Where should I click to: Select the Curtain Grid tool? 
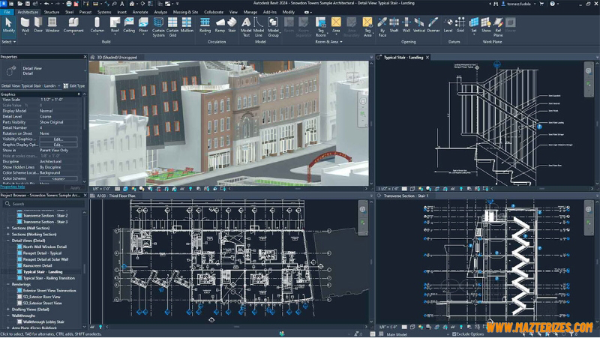point(172,27)
